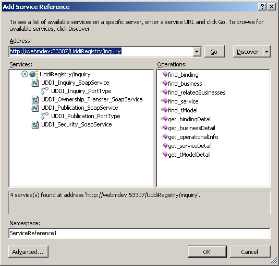Confirm with the OK button
279x266 pixels.
click(x=207, y=251)
